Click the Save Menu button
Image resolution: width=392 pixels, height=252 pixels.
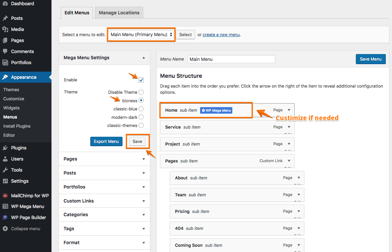tap(371, 59)
